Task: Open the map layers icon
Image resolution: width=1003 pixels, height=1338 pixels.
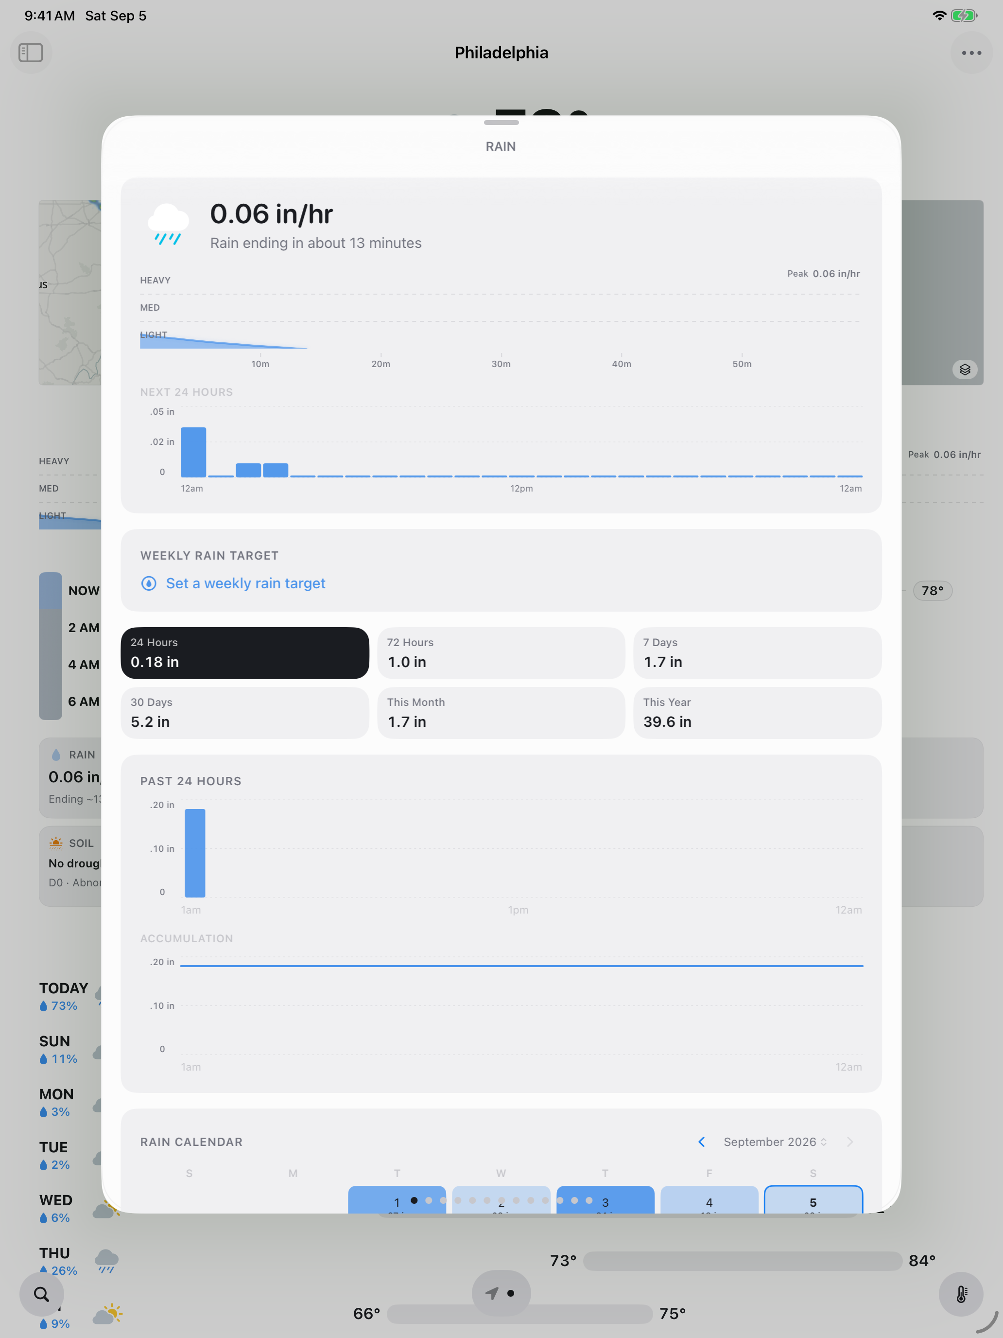Action: pyautogui.click(x=965, y=370)
